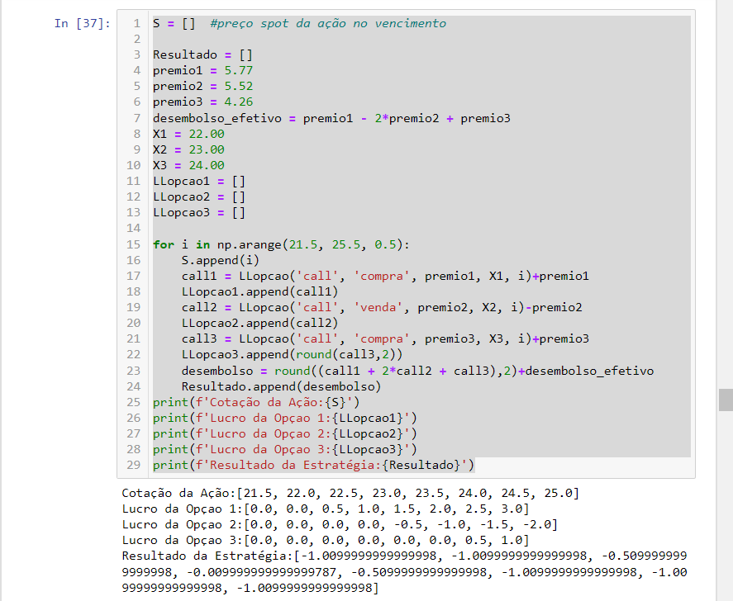Click the X3 value 24.00

206,165
